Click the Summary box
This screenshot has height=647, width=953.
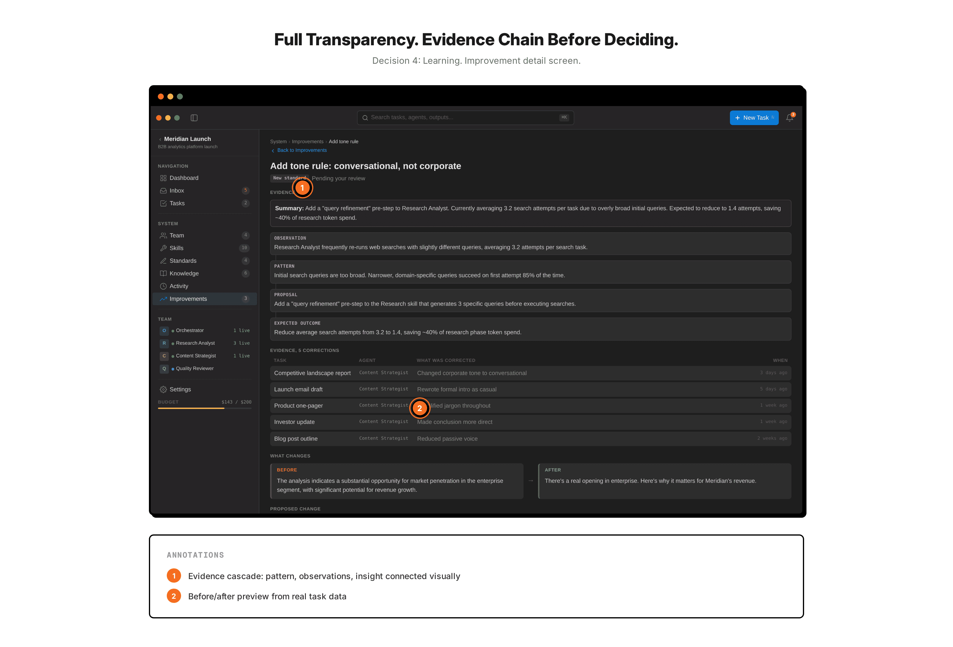(x=530, y=213)
